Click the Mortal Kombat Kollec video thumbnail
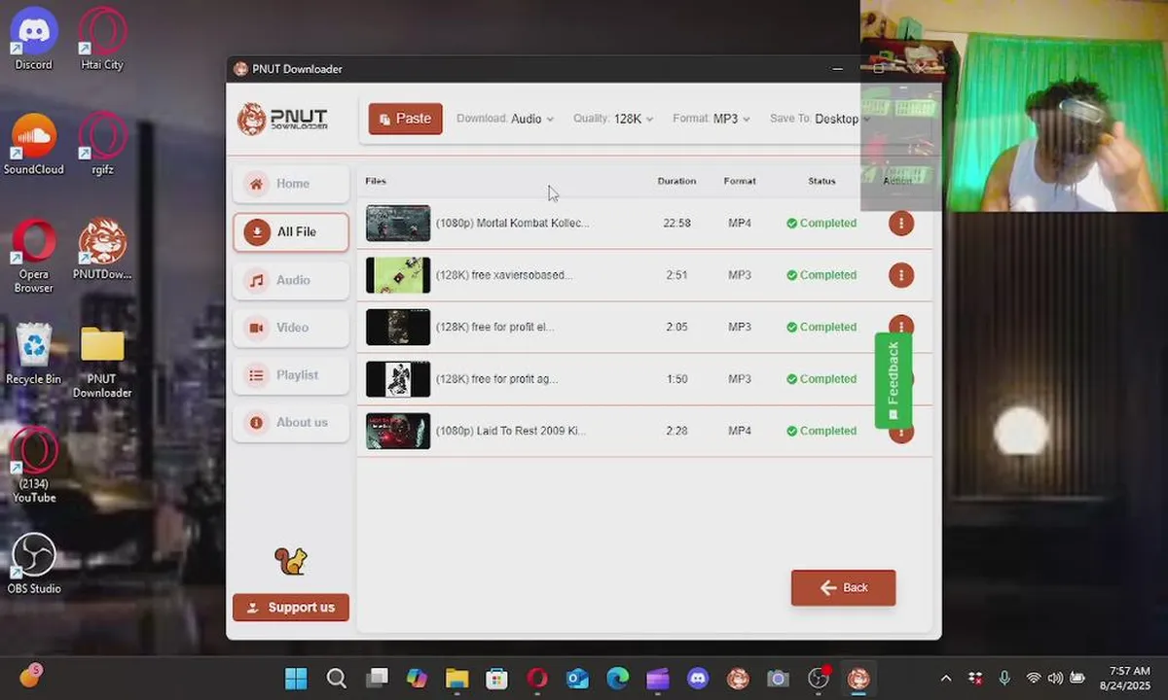This screenshot has height=700, width=1168. [398, 224]
